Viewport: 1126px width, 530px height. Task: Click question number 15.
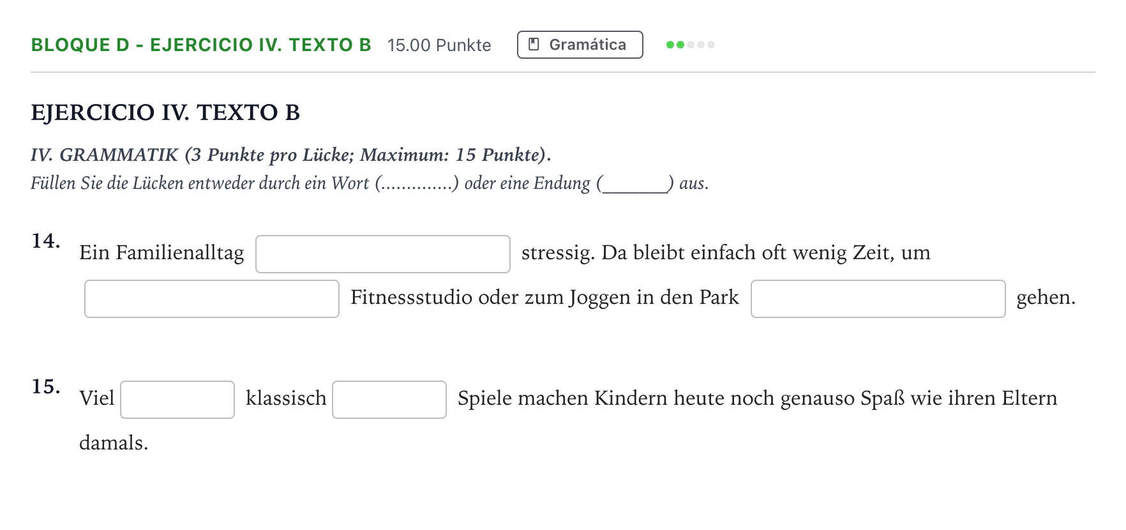point(46,387)
